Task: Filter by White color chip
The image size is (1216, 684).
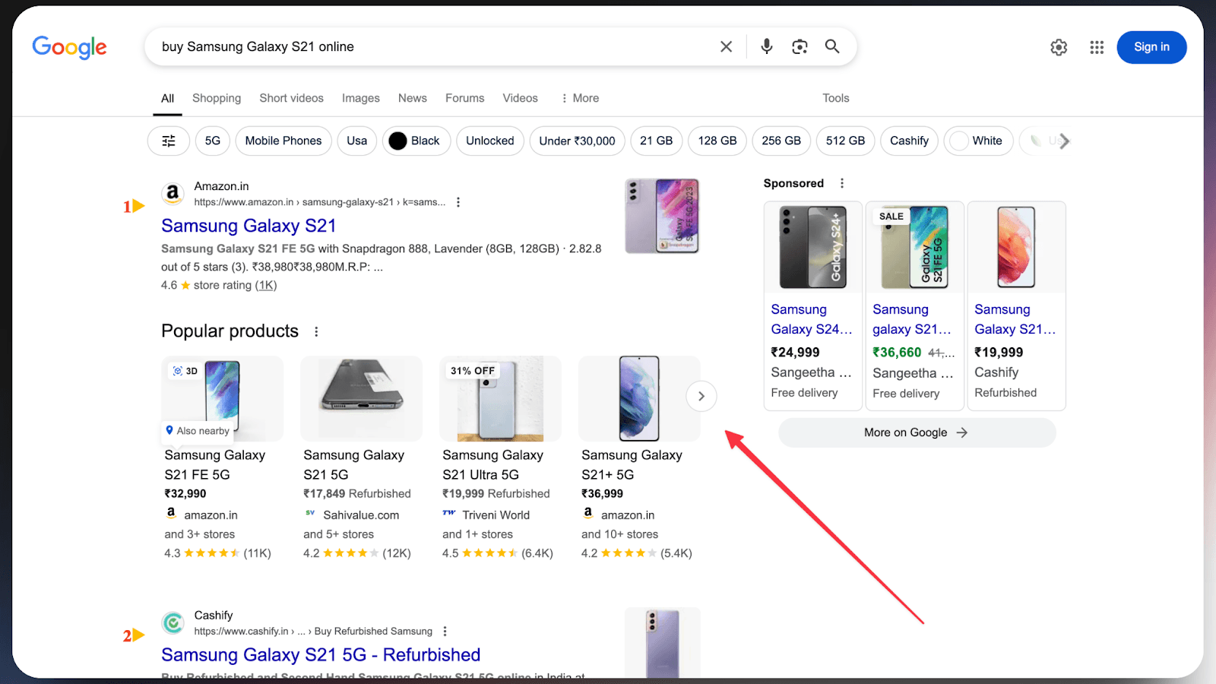Action: 979,141
